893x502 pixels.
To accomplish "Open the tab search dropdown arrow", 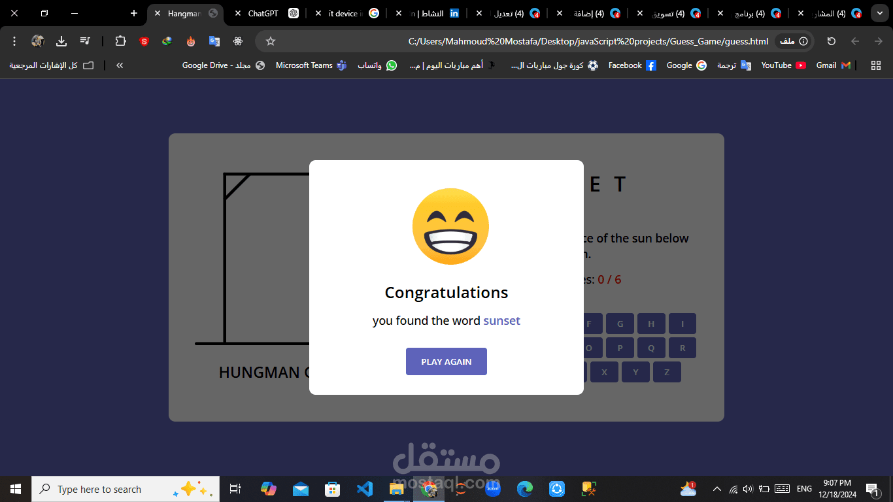I will tap(880, 13).
